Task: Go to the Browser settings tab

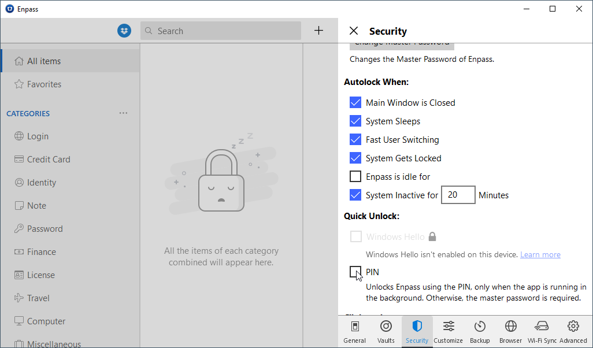Action: click(x=510, y=332)
